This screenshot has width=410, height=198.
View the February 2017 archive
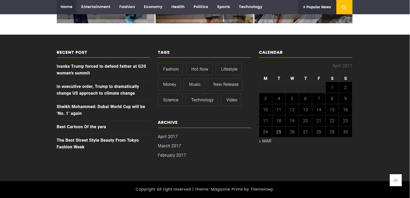click(172, 155)
